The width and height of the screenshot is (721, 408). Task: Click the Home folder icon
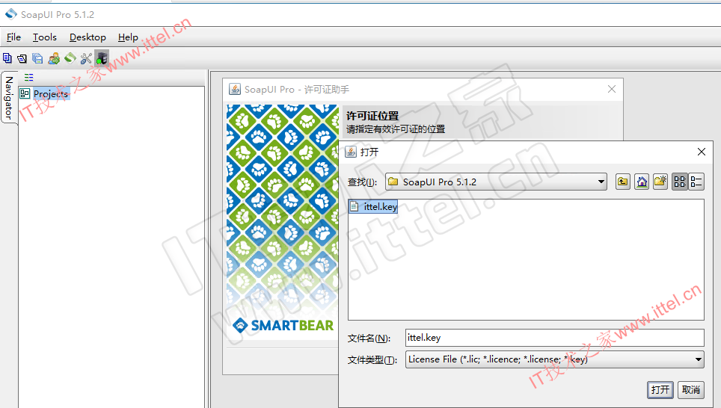tap(642, 182)
